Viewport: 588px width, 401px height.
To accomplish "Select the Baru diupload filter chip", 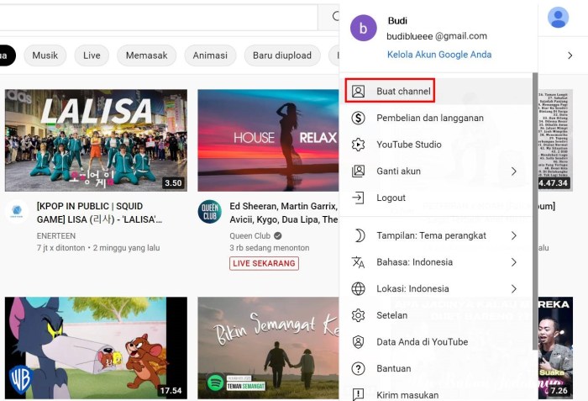I will (x=282, y=55).
